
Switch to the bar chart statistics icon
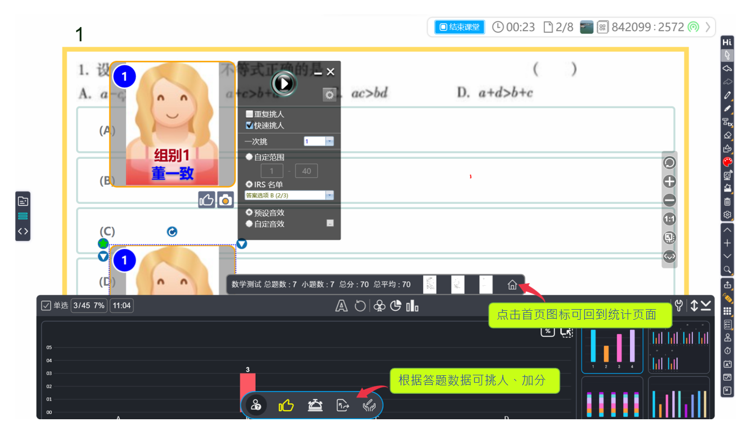click(412, 306)
